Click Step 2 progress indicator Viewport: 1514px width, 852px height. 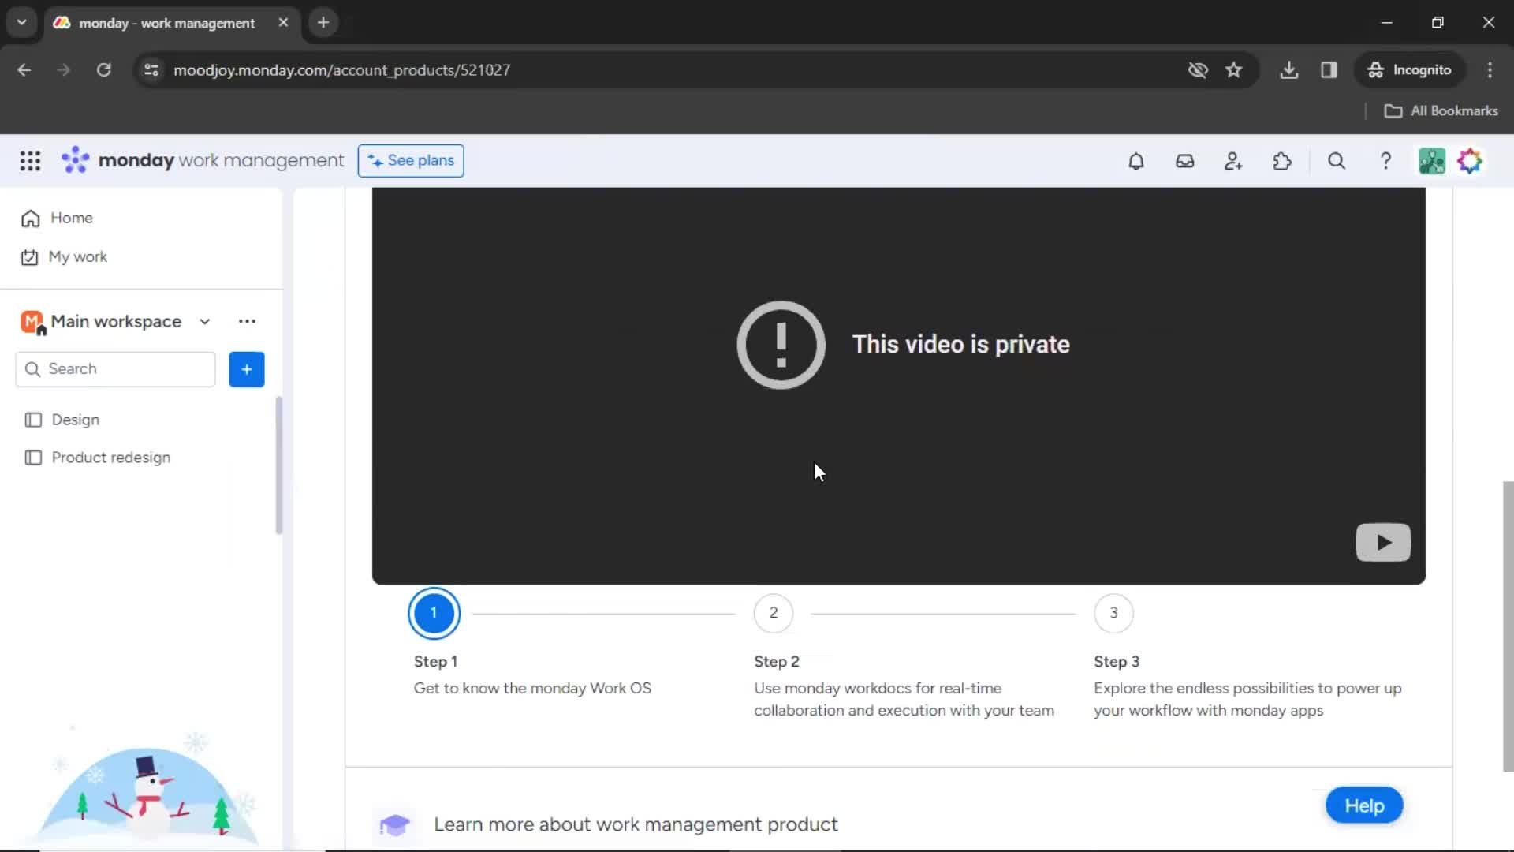point(774,613)
